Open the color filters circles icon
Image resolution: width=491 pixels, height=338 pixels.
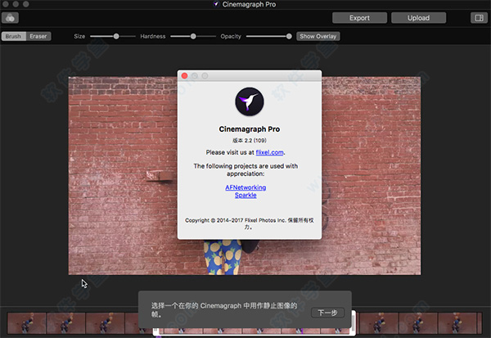pyautogui.click(x=10, y=18)
